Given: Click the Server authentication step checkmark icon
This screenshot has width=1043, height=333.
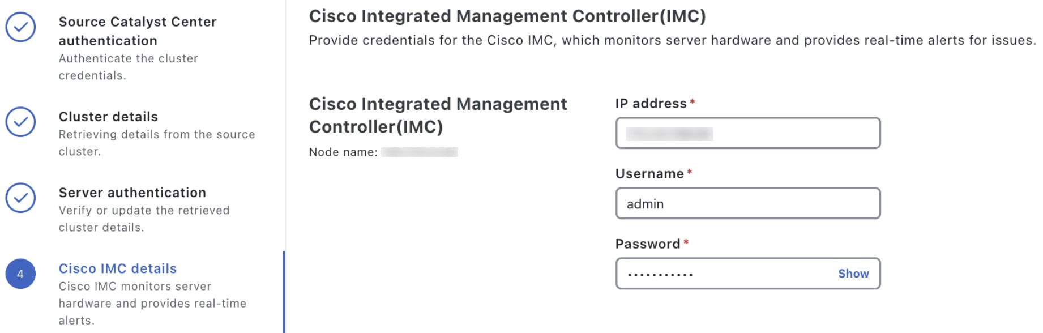Looking at the screenshot, I should coord(21,198).
